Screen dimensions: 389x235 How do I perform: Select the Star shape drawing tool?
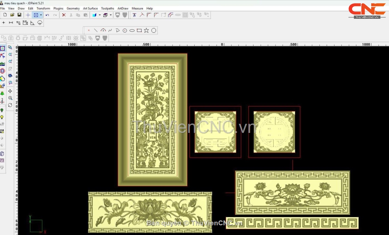[x=146, y=30]
